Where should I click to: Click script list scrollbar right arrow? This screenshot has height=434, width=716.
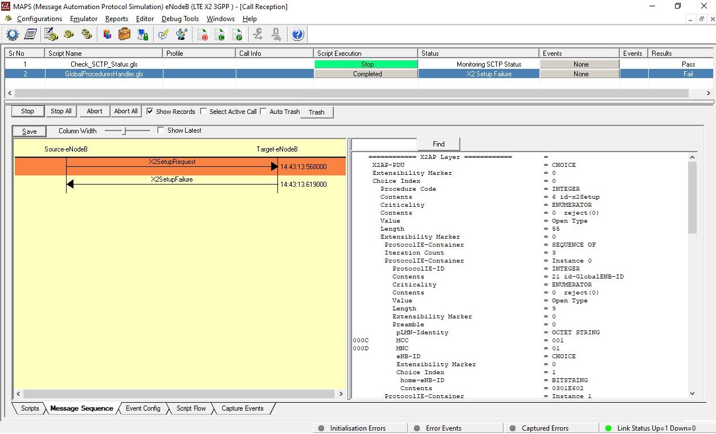[x=708, y=93]
